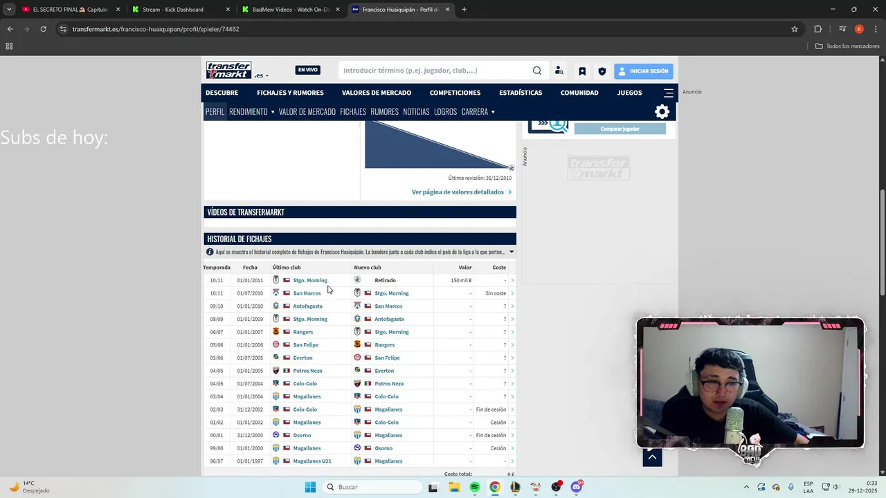
Task: Open transfer details arrow for 31/12/2000 row
Action: coord(512,435)
